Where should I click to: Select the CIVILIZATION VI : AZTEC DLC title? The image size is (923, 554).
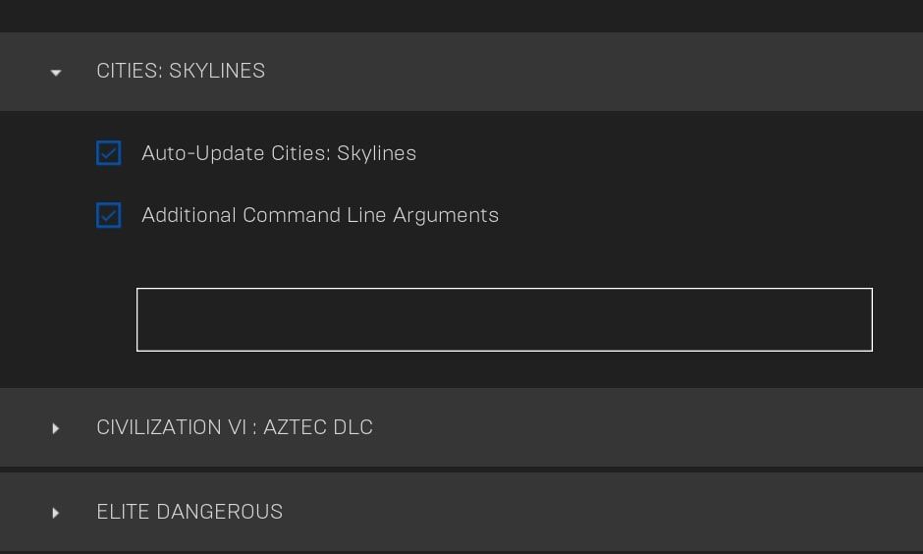(x=235, y=427)
